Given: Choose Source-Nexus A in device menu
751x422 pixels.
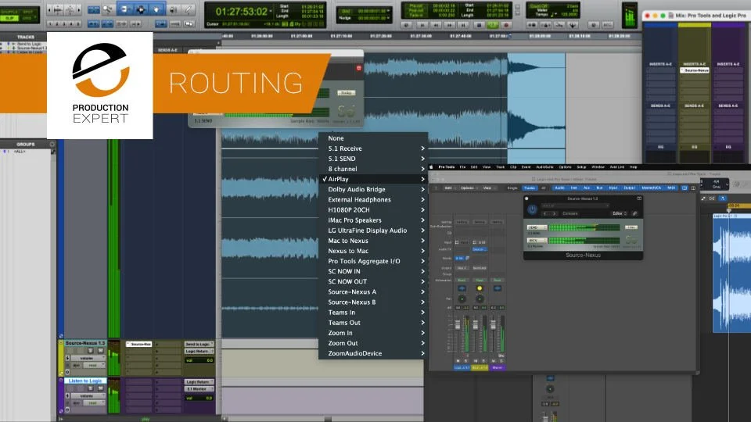Looking at the screenshot, I should pos(373,291).
